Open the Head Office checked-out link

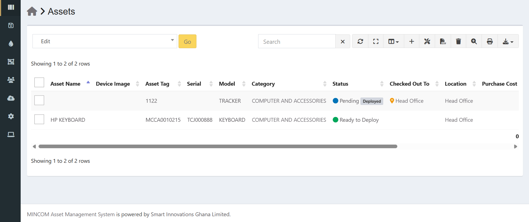point(409,101)
